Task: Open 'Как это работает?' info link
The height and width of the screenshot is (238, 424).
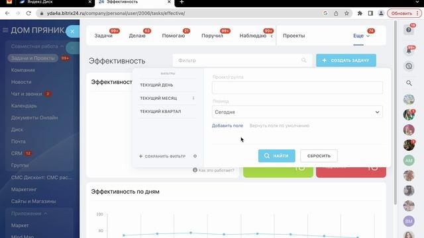Action: 213,171
